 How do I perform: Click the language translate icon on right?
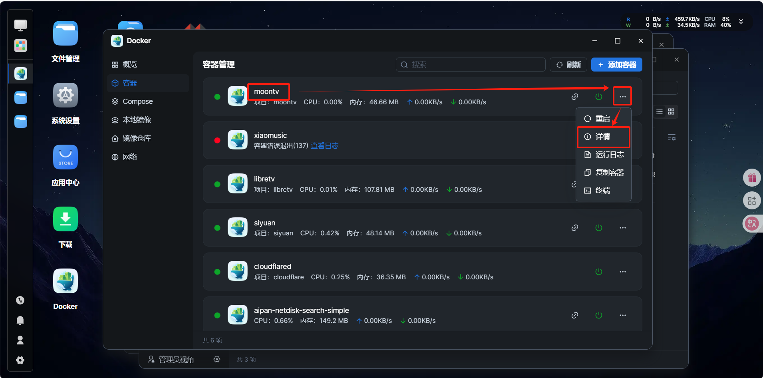(x=752, y=224)
